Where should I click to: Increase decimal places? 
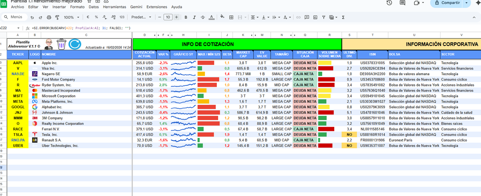click(x=113, y=17)
